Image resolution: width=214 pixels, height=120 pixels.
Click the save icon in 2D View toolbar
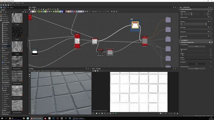[95, 71]
